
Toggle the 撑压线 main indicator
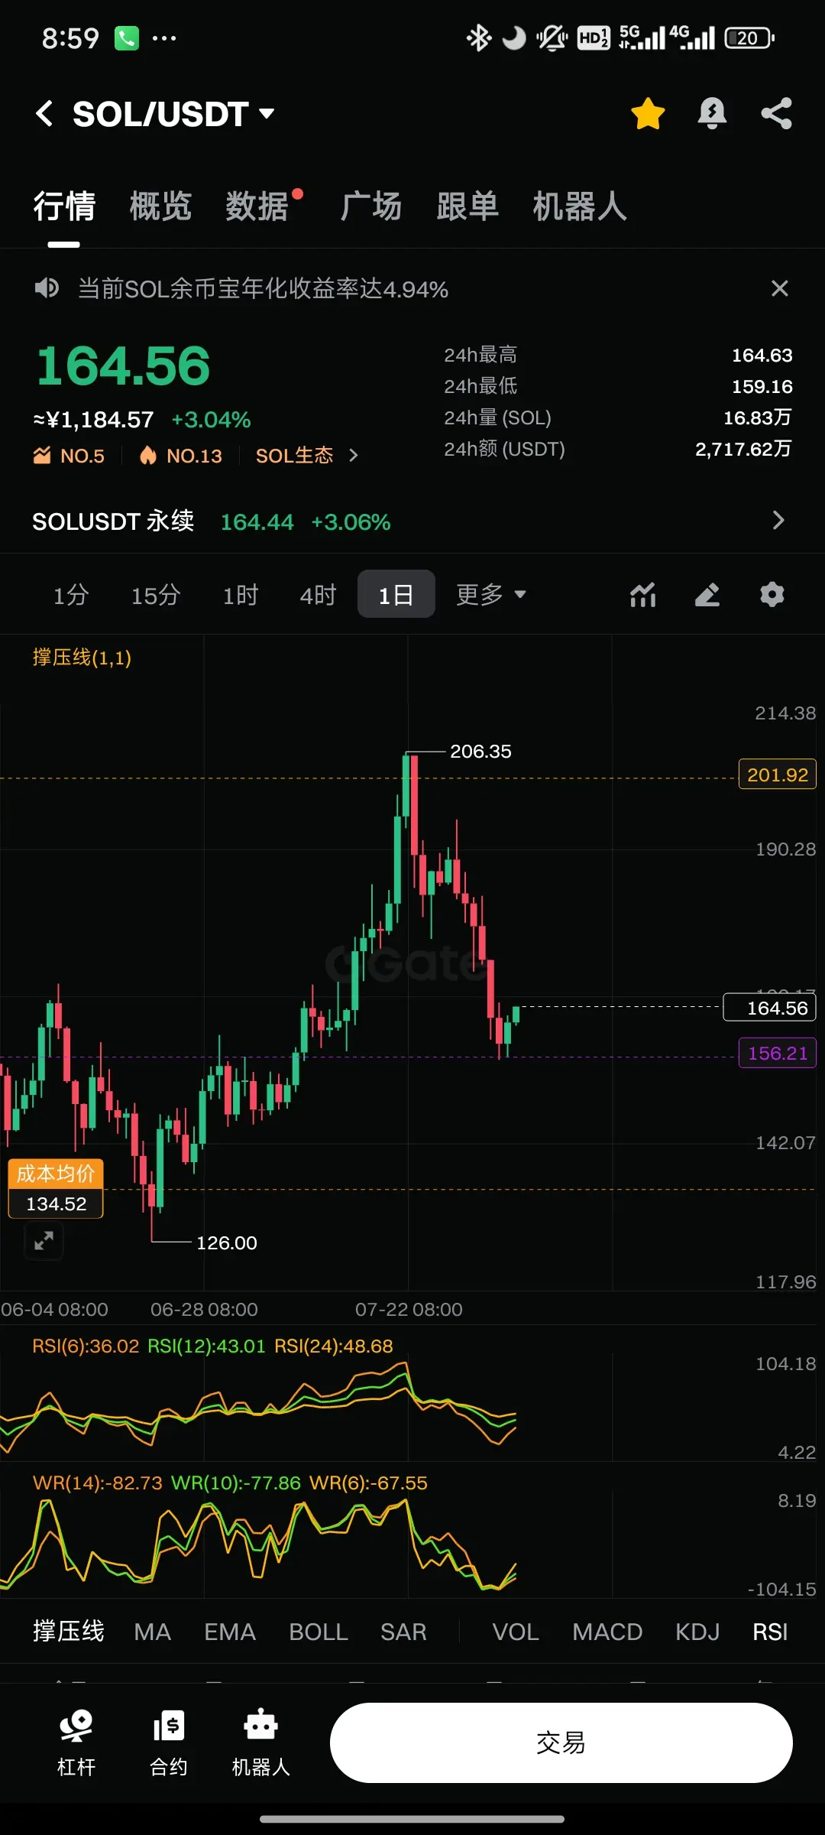point(69,1632)
